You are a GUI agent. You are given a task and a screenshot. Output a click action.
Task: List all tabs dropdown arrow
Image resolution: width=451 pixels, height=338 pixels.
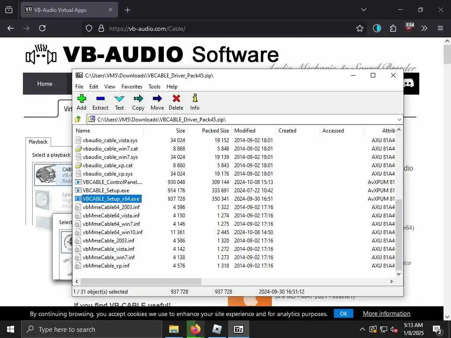pos(363,10)
